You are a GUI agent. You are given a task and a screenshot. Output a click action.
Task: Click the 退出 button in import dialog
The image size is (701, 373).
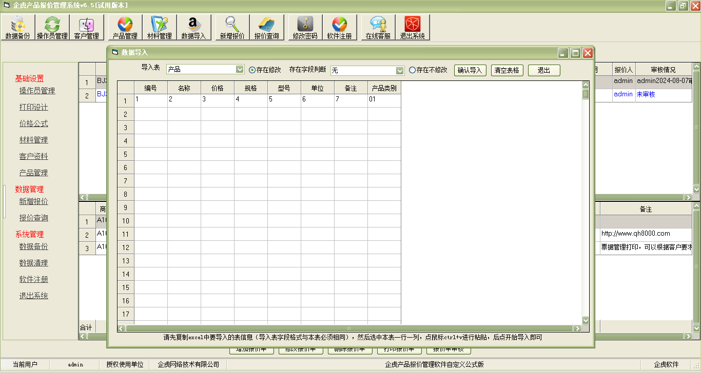tap(544, 71)
